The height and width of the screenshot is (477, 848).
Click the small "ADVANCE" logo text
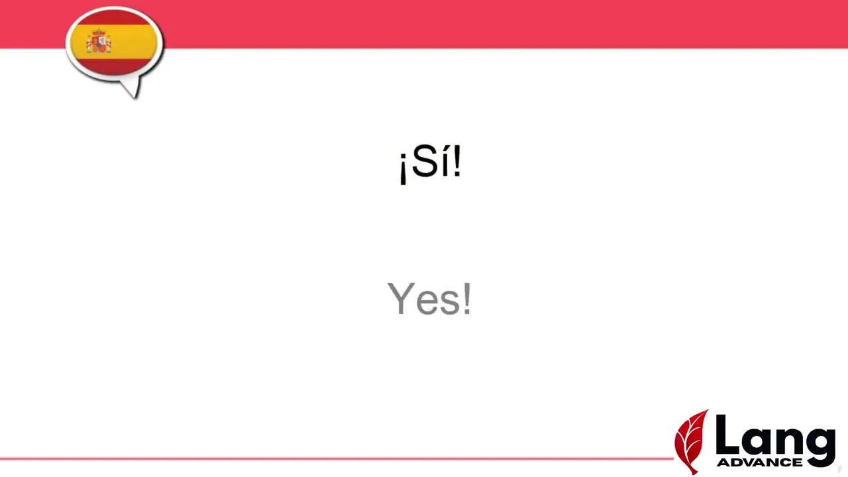click(x=759, y=462)
